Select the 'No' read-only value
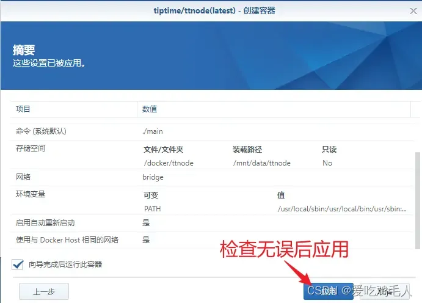 327,163
